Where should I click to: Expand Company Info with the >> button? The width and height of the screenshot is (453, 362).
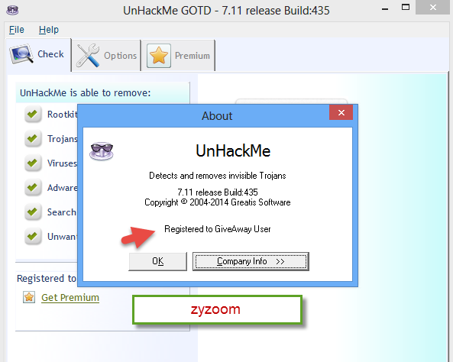pyautogui.click(x=251, y=261)
